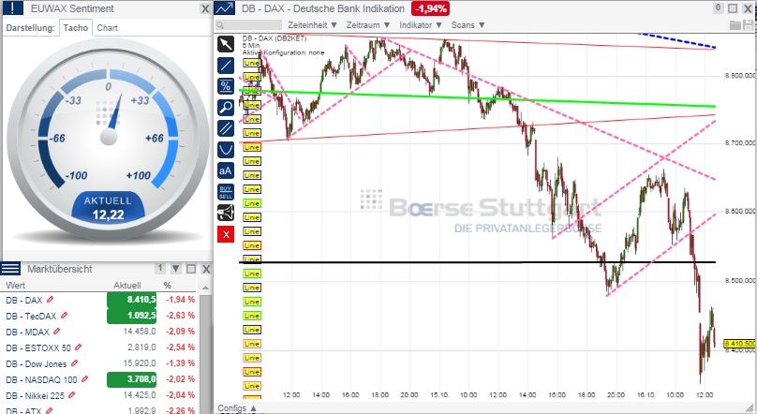Image resolution: width=757 pixels, height=414 pixels.
Task: Click the Marktübersicht vertical scrollbar track
Action: tap(206, 355)
